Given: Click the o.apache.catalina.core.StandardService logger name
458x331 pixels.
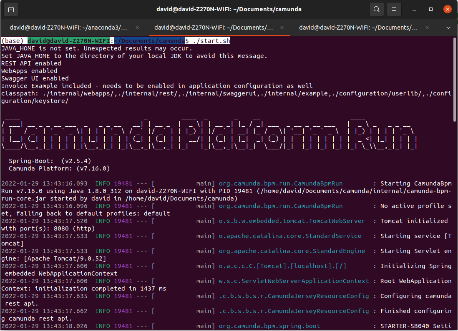Looking at the screenshot, I should coord(290,236).
